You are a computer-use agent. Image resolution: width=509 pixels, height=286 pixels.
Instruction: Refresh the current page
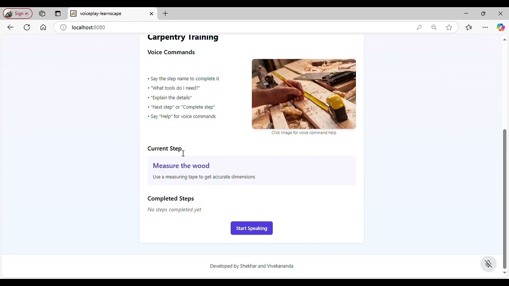pyautogui.click(x=27, y=27)
